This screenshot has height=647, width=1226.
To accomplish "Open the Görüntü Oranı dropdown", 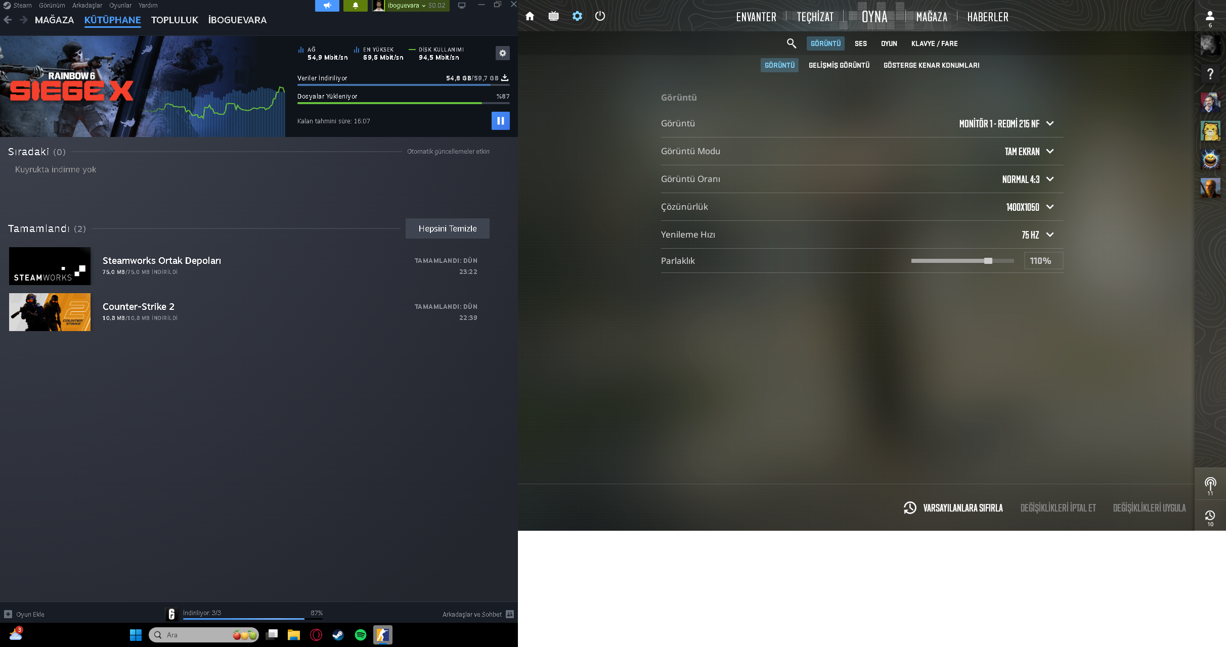I will (x=1028, y=179).
